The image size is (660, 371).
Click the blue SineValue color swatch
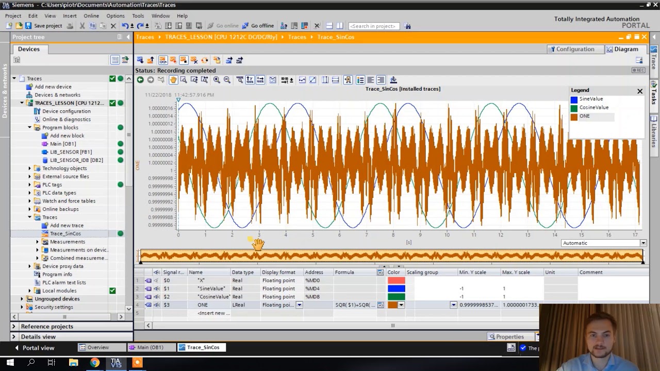(x=396, y=289)
